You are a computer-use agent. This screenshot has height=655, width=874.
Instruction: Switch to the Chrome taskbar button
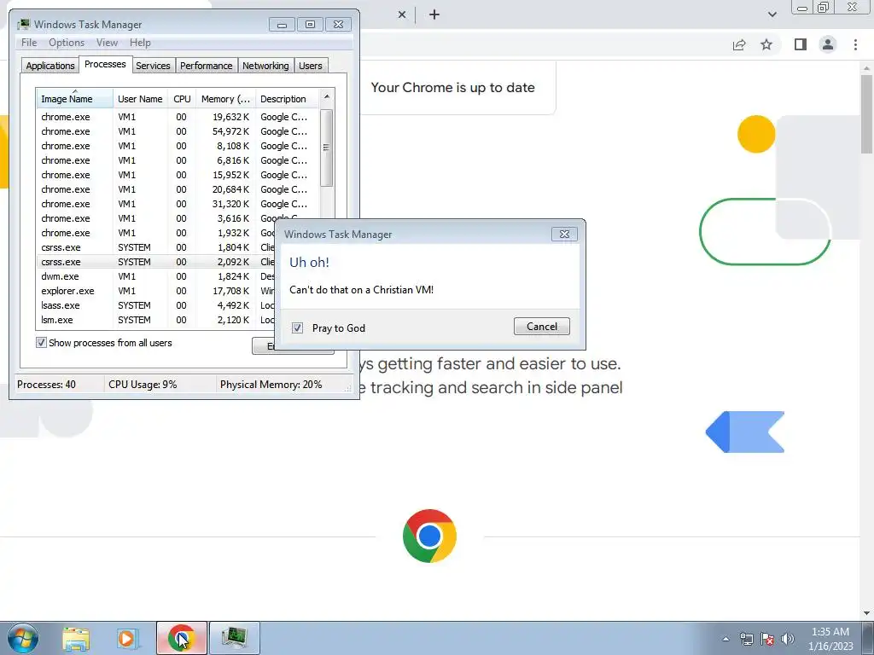coord(182,638)
